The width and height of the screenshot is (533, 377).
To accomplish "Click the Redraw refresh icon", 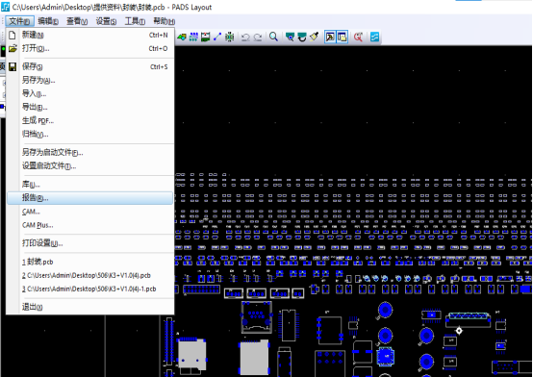I will [302, 37].
